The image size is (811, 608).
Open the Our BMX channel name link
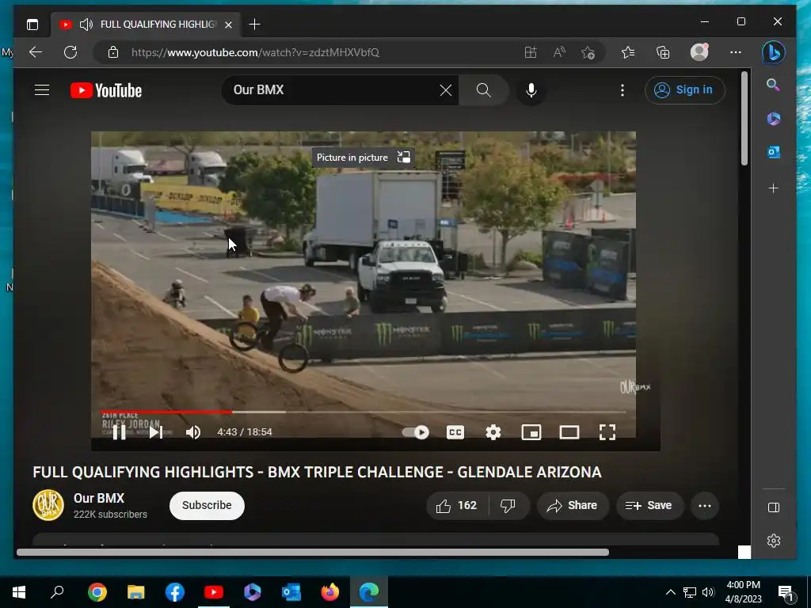(99, 498)
